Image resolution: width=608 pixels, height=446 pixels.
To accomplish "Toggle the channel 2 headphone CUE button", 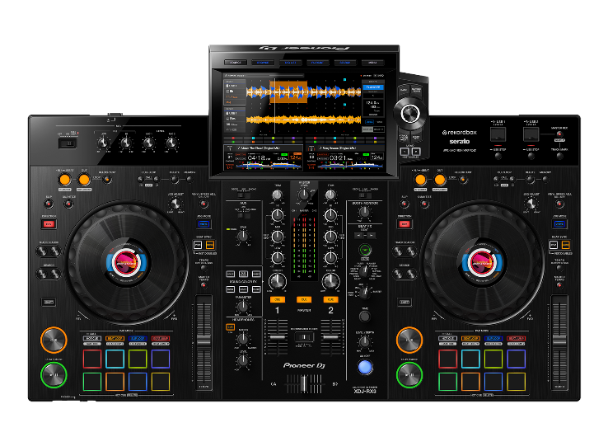I will [330, 299].
